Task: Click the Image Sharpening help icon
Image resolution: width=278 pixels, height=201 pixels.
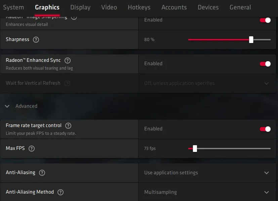Action: pyautogui.click(x=74, y=18)
